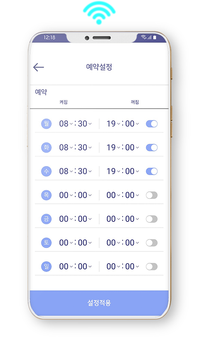Tap the 화 (Tuesday) day circle icon
This screenshot has height=337, width=199.
tap(47, 148)
